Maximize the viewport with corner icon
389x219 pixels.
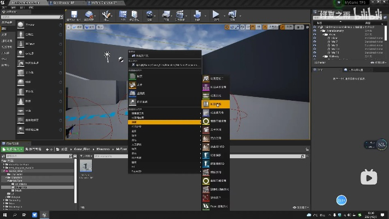pyautogui.click(x=307, y=27)
